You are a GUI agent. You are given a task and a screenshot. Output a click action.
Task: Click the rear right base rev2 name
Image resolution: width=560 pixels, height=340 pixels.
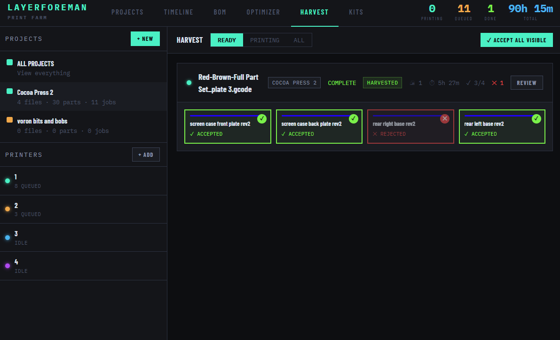[x=394, y=124]
